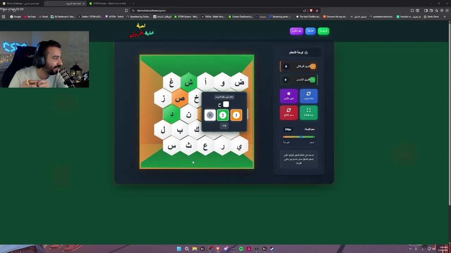Open the Streaming panel bookmark
The width and height of the screenshot is (451, 253).
tap(280, 17)
